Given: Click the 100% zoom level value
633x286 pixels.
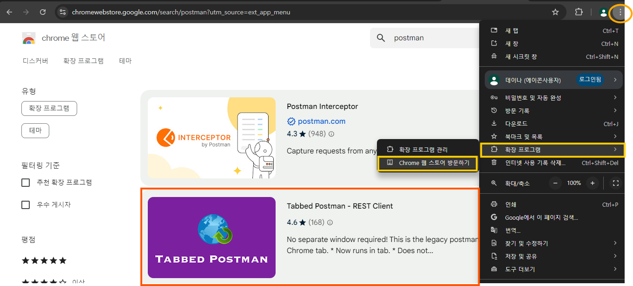Looking at the screenshot, I should pos(574,183).
